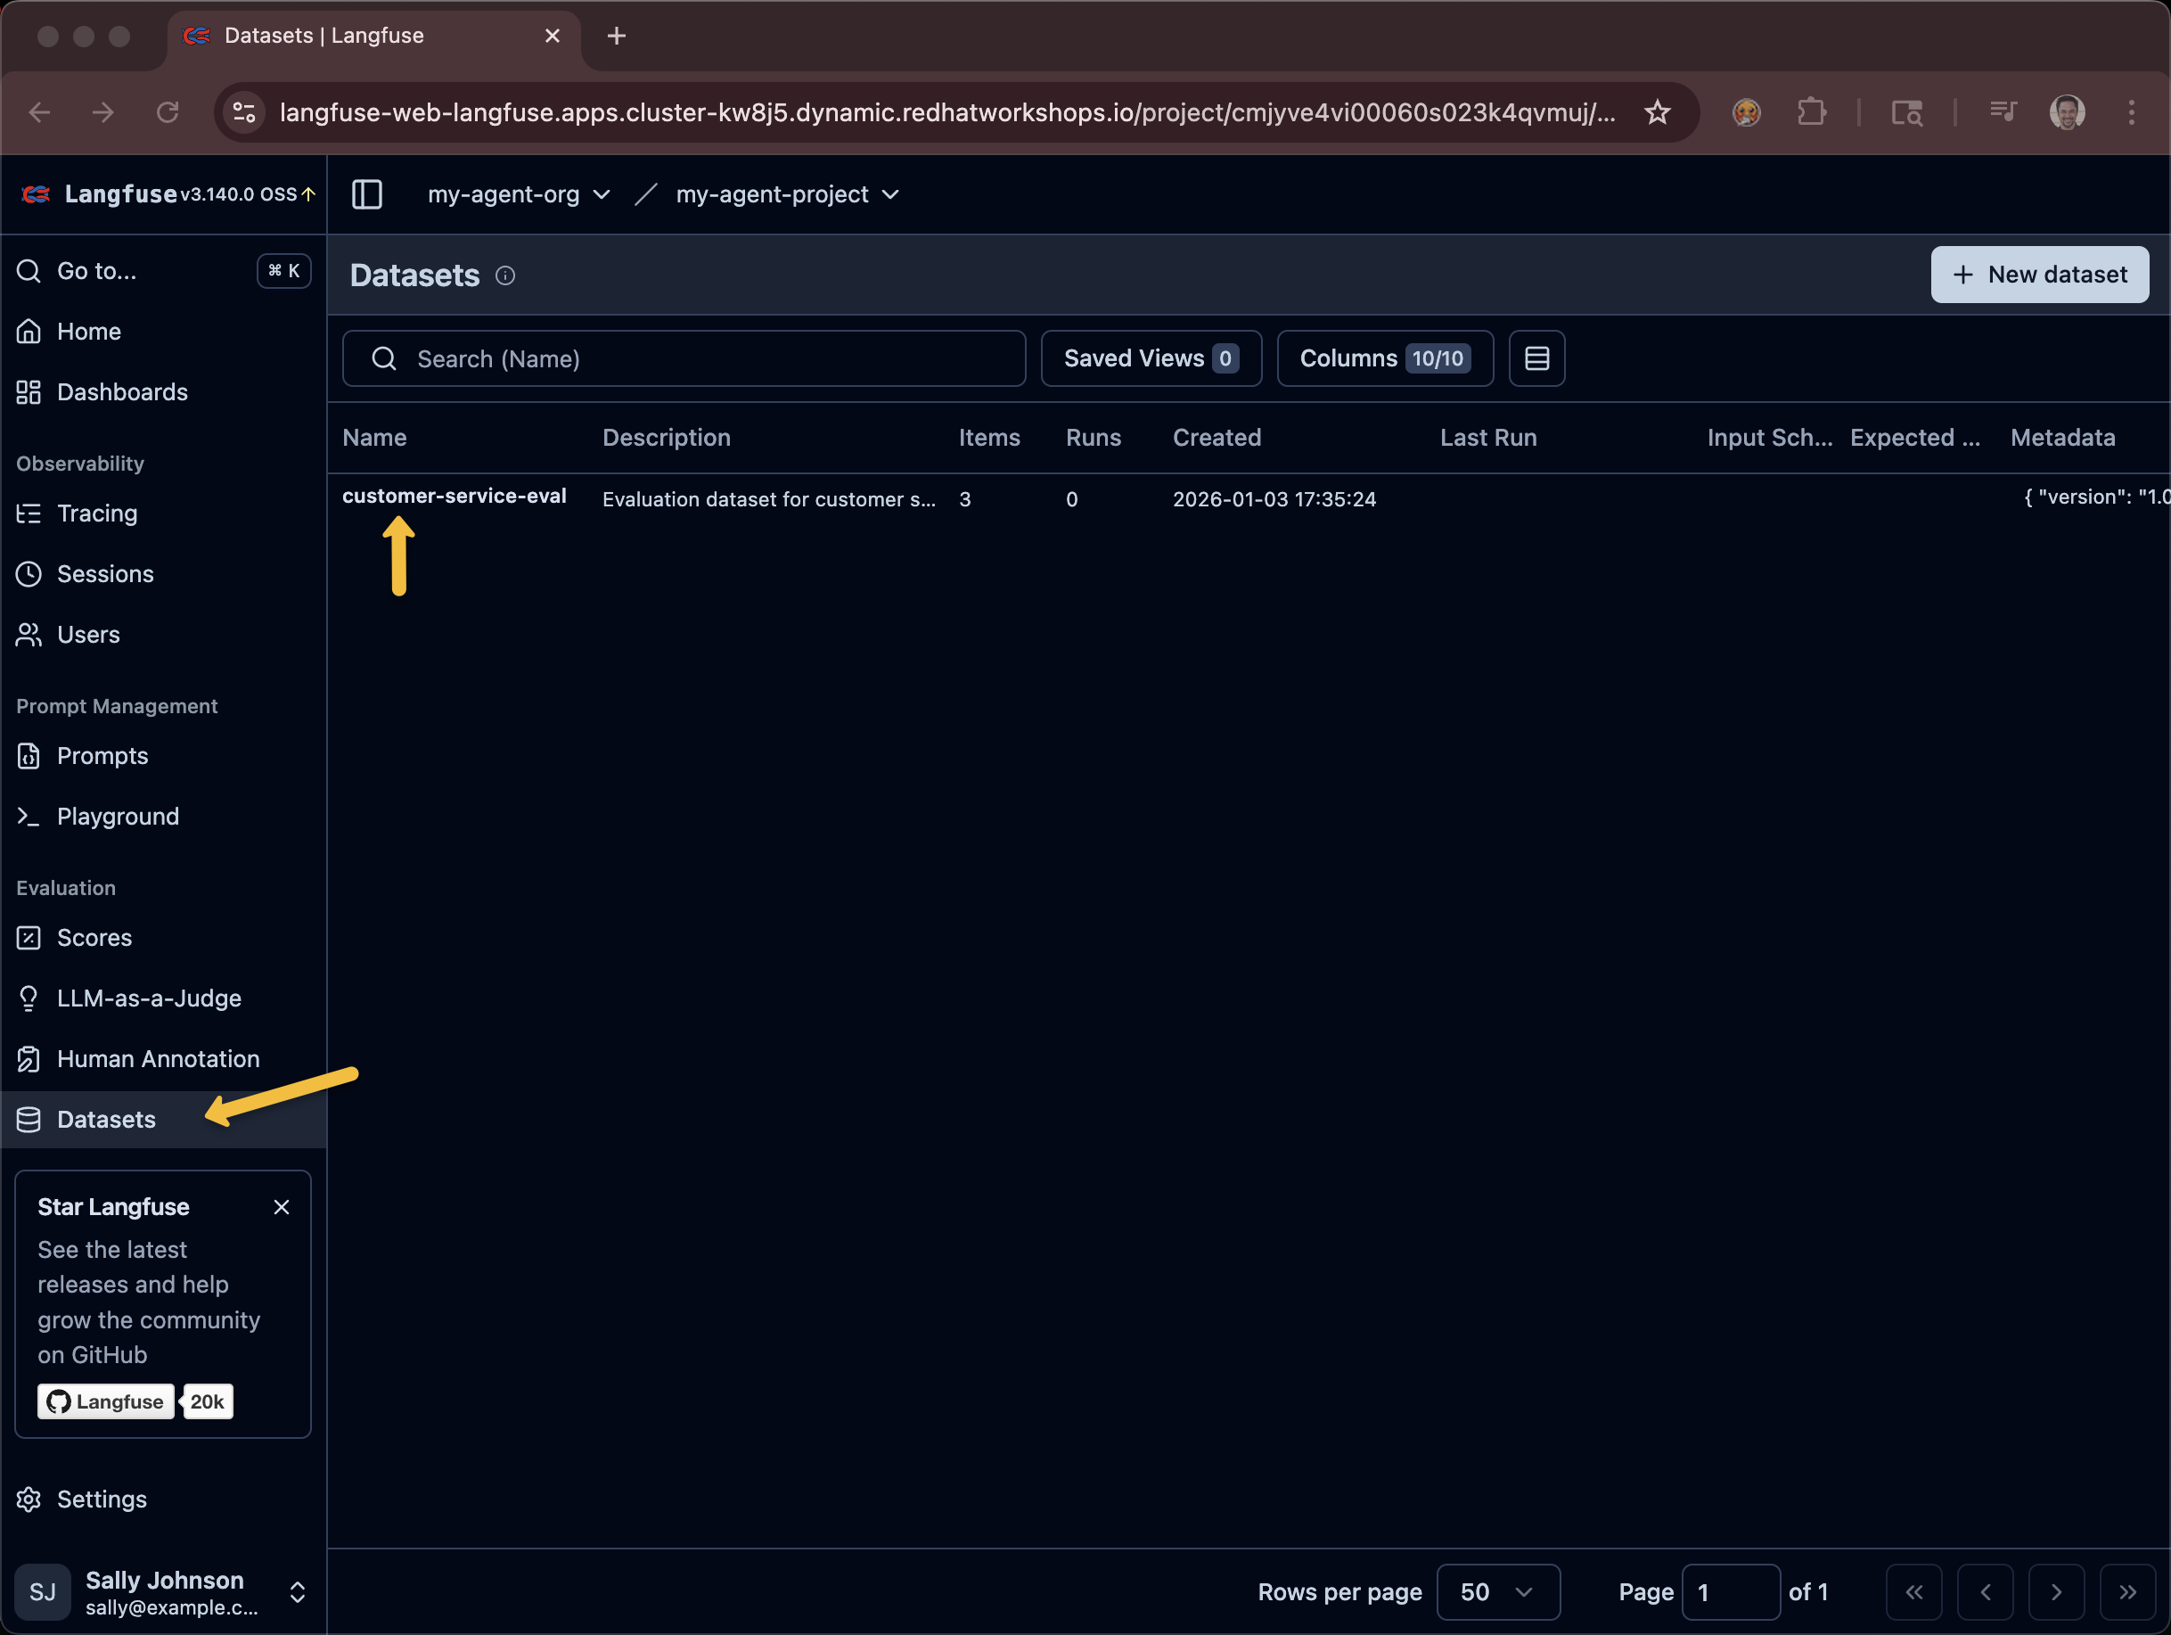Open Rows per page dropdown
This screenshot has width=2171, height=1635.
[1496, 1592]
